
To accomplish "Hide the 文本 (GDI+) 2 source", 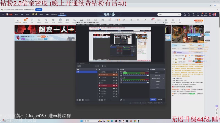I will (x=114, y=88).
